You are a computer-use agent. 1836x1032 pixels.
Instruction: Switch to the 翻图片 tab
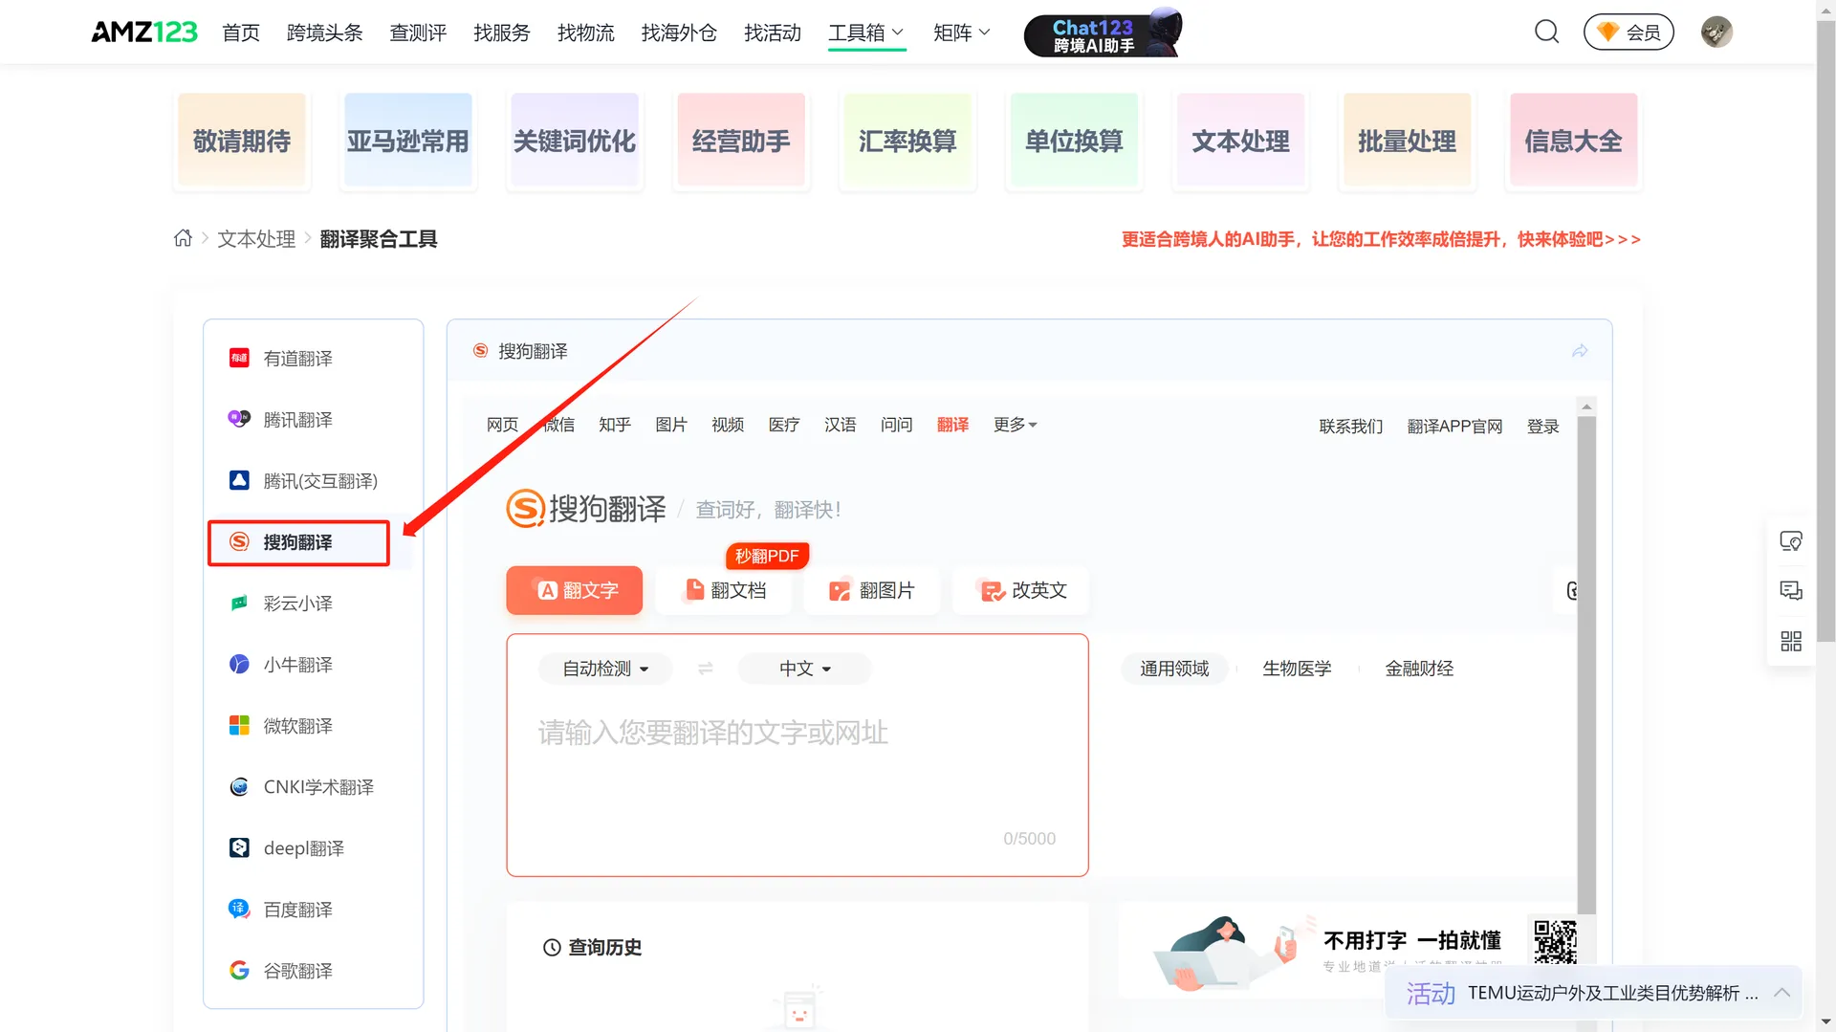(872, 590)
